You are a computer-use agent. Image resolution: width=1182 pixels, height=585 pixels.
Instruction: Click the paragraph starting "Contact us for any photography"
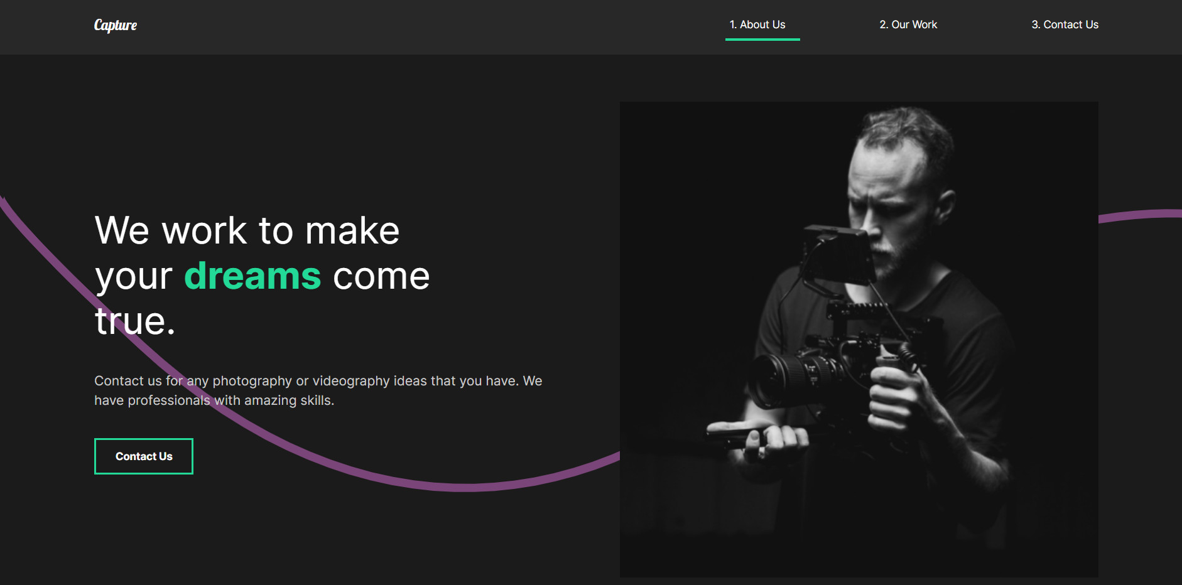[318, 390]
